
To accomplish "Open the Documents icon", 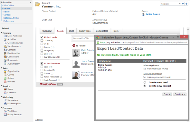I will click(5, 60).
